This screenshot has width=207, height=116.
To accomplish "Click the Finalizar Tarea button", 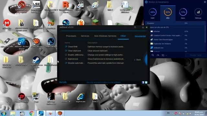I will click(x=195, y=55).
